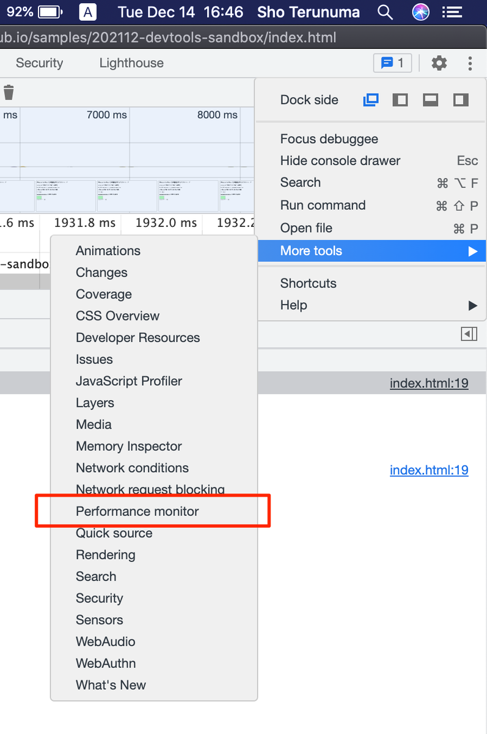Screen dimensions: 487x734
Task: Click the date and time in menu bar
Action: [x=180, y=12]
